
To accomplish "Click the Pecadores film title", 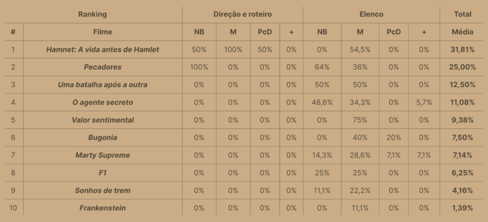I will click(x=102, y=67).
